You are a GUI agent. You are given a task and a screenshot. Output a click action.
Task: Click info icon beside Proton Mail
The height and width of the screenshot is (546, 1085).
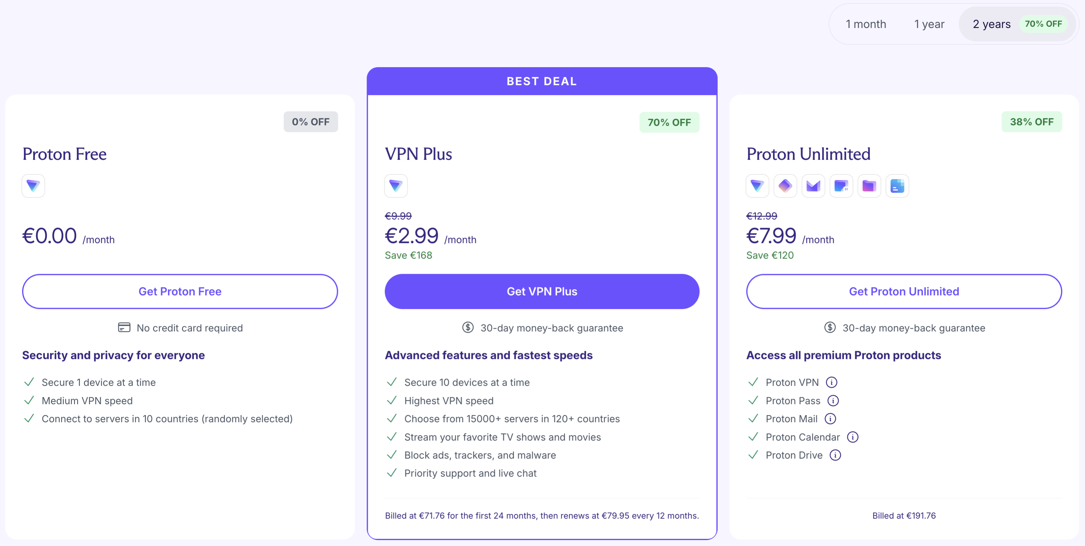[830, 419]
